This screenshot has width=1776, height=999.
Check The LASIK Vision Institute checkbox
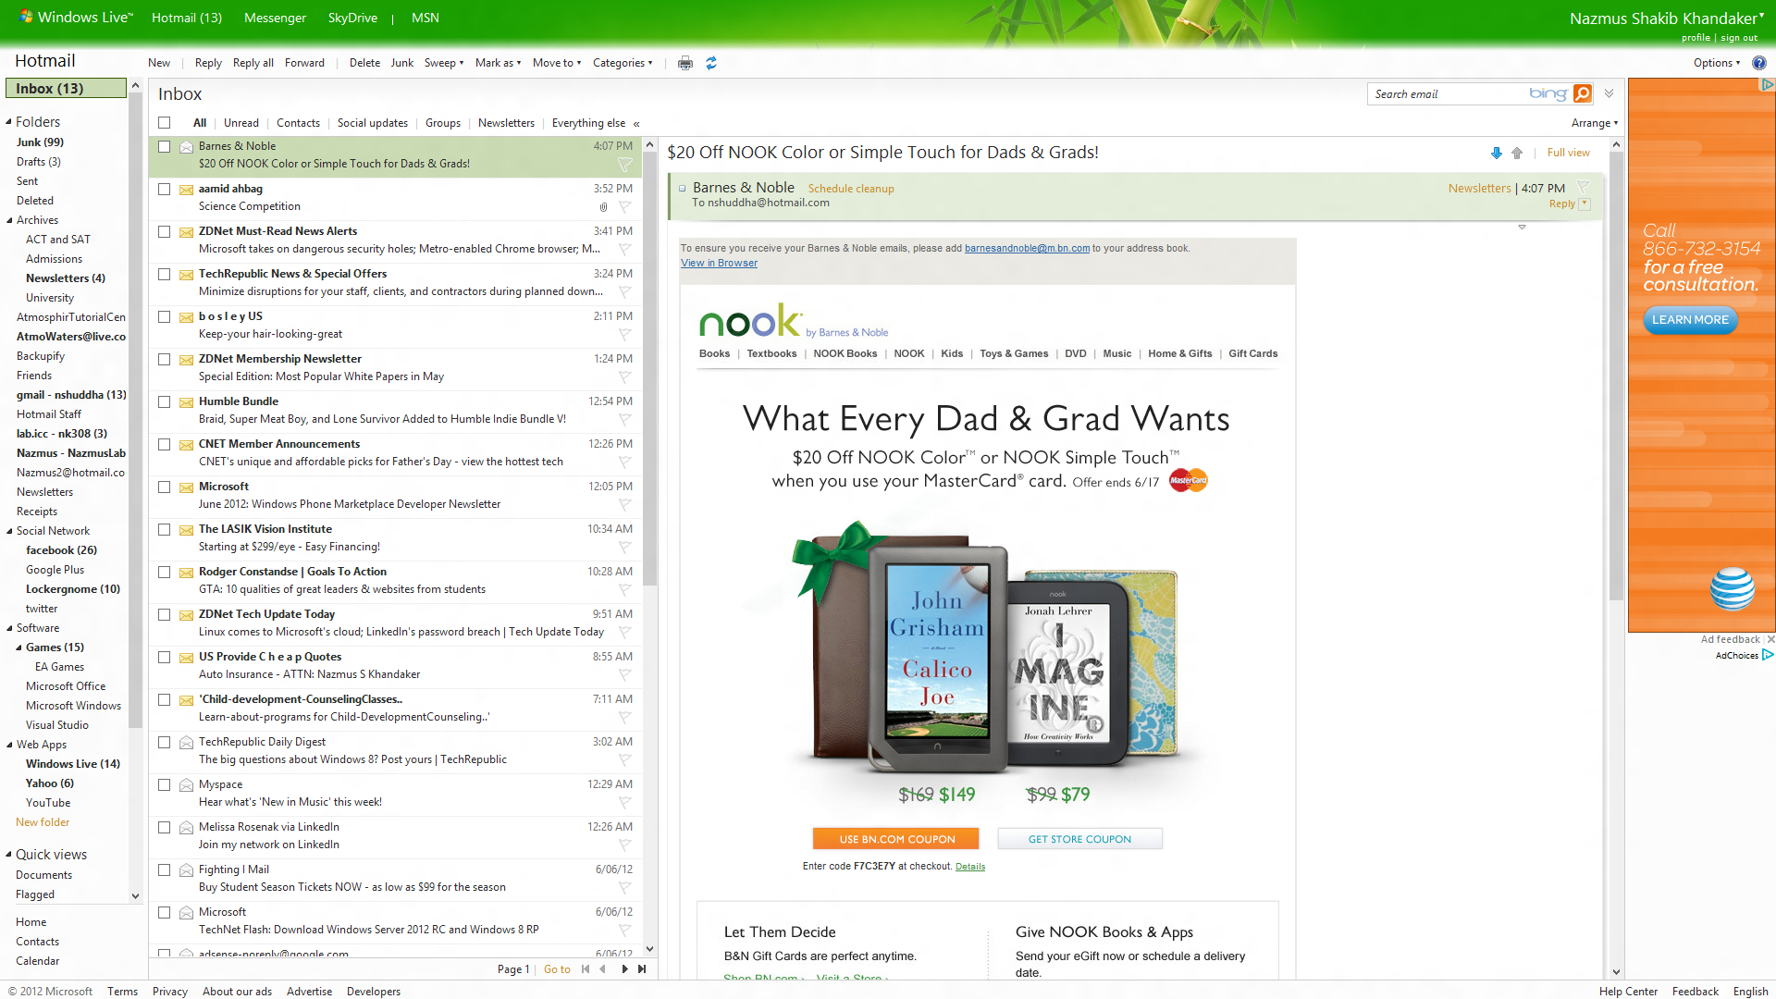[x=164, y=529]
